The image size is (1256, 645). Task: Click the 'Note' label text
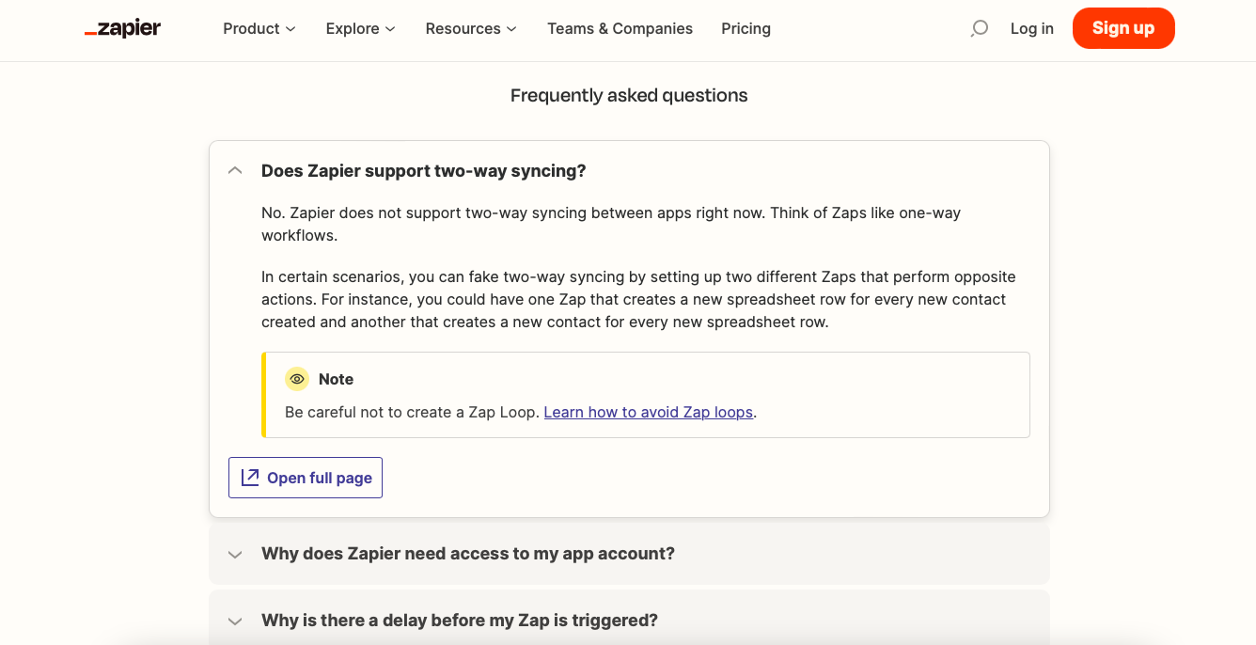(x=336, y=379)
